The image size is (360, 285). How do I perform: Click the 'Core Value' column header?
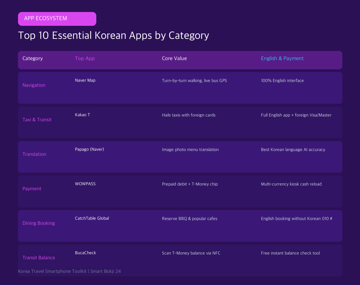(x=174, y=58)
